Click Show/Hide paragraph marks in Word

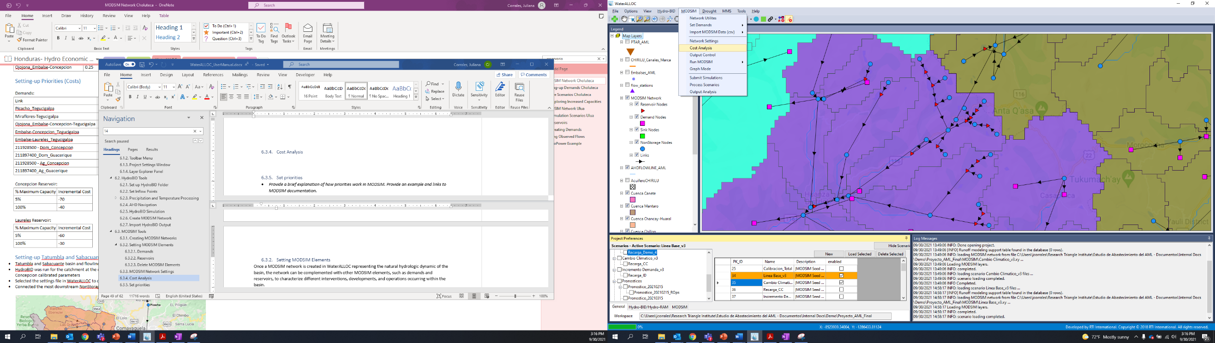pos(290,87)
